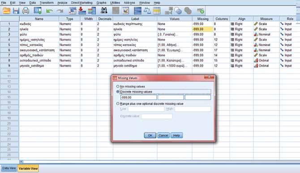Screen dimensions: 300x173
Task: Click the second discrete missing value field
Action: [x=171, y=97]
